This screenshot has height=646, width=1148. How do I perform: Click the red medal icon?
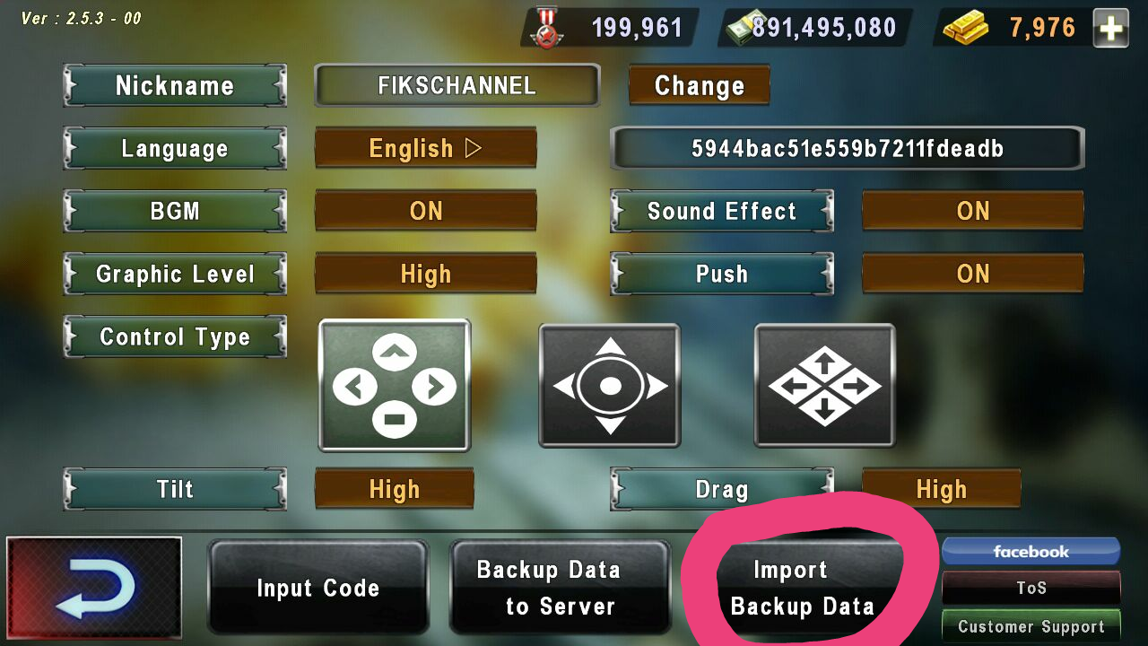click(x=546, y=29)
